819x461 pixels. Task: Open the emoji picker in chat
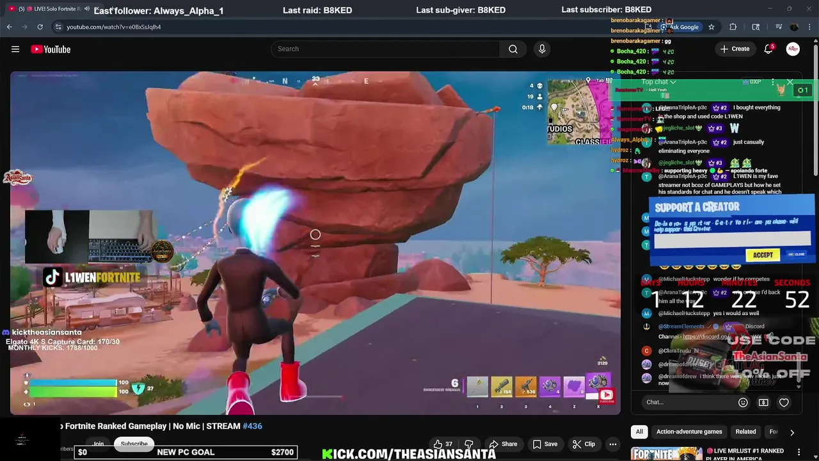coord(743,402)
